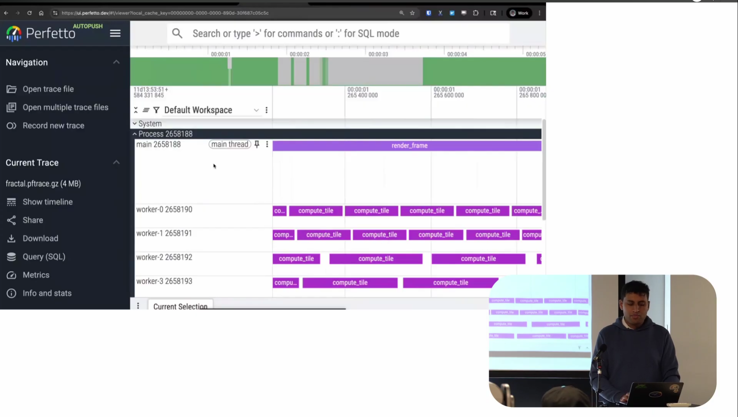Image resolution: width=738 pixels, height=417 pixels.
Task: Open the hamburger menu next to Perfetto logo
Action: (115, 33)
